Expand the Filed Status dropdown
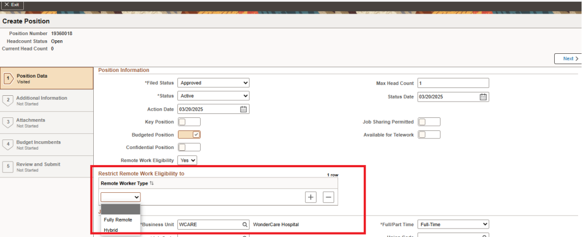This screenshot has width=582, height=237. (x=213, y=83)
